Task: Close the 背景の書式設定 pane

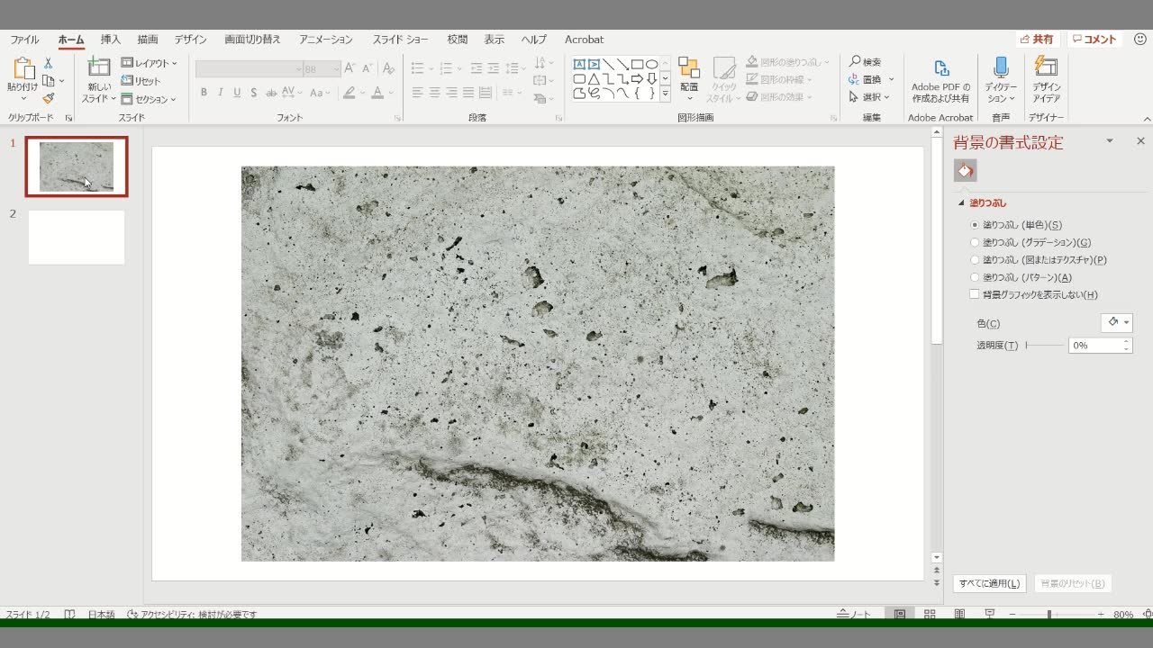Action: coord(1140,141)
